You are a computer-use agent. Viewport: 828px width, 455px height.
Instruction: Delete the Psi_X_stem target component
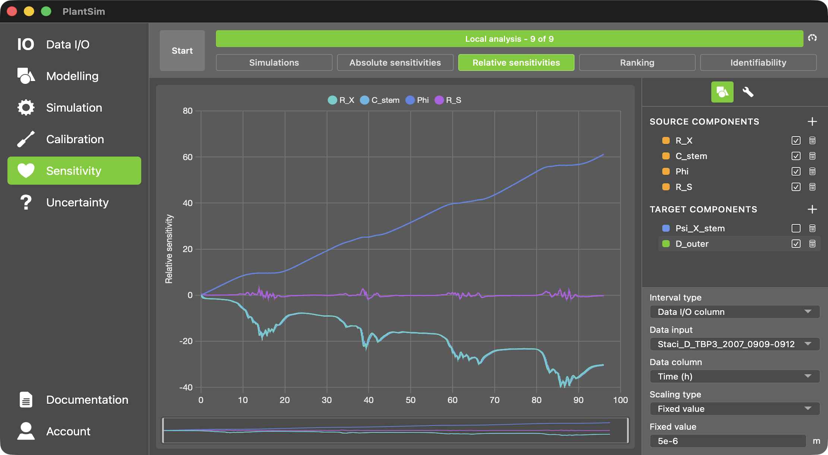812,228
